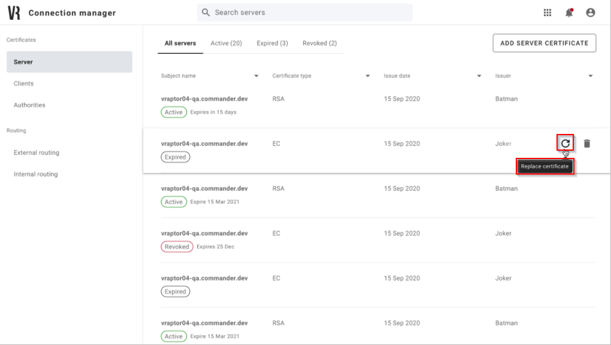611x345 pixels.
Task: Click ADD SERVER CERTIFICATE button
Action: tap(544, 42)
